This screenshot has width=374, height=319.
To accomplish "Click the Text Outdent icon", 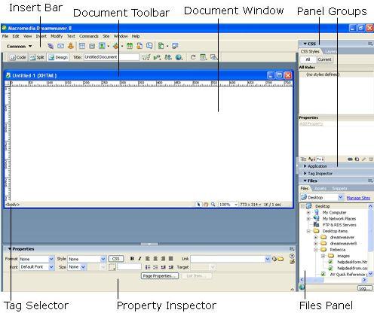I will tap(164, 267).
